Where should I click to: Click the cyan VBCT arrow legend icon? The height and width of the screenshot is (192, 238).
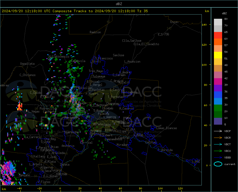(218, 144)
